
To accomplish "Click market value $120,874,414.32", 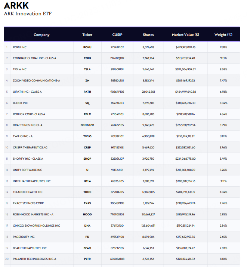I will [186, 259].
